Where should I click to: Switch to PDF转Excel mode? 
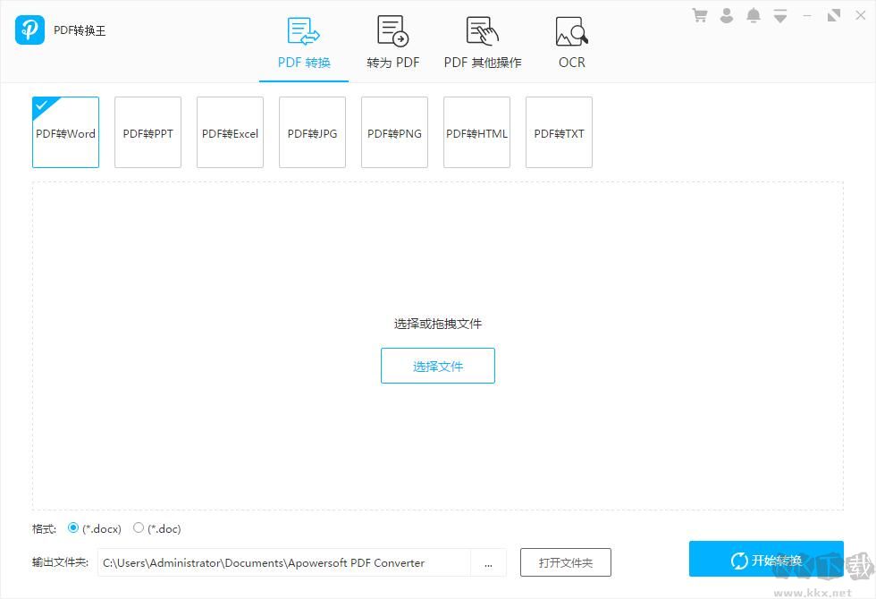pos(230,132)
